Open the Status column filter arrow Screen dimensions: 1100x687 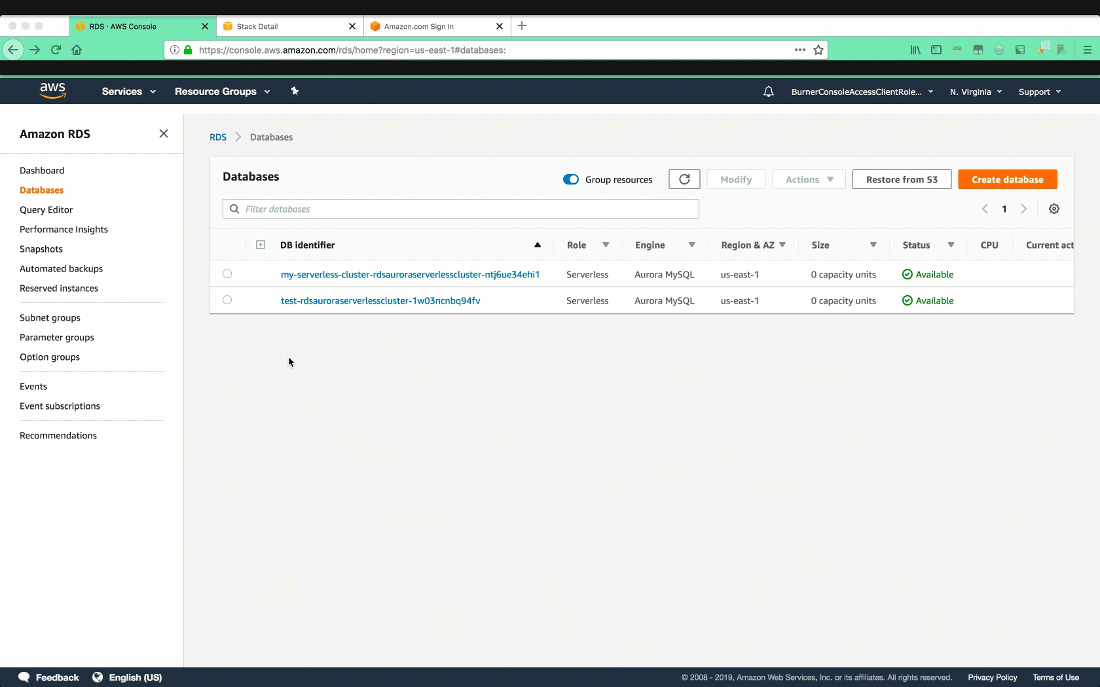pyautogui.click(x=951, y=245)
